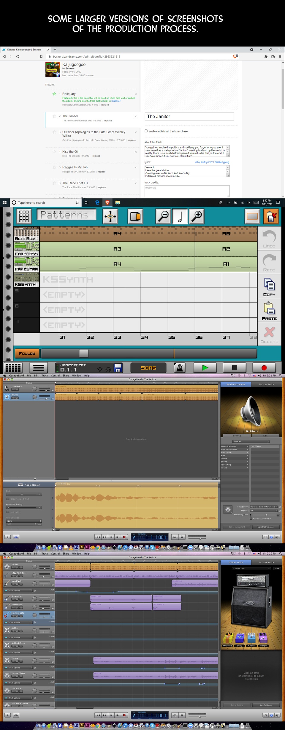Open the Monitor dropdown set to Off
Image resolution: width=285 pixels, height=730 pixels.
pyautogui.click(x=263, y=511)
